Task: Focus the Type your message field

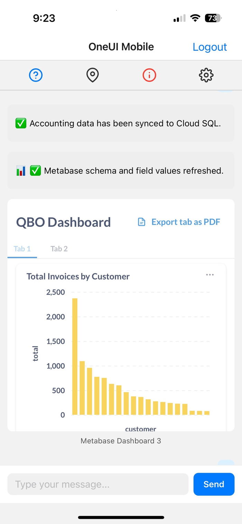Action: pos(98,484)
